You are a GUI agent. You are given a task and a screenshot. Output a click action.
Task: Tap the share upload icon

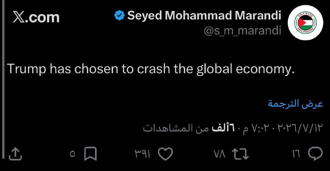coord(15,154)
